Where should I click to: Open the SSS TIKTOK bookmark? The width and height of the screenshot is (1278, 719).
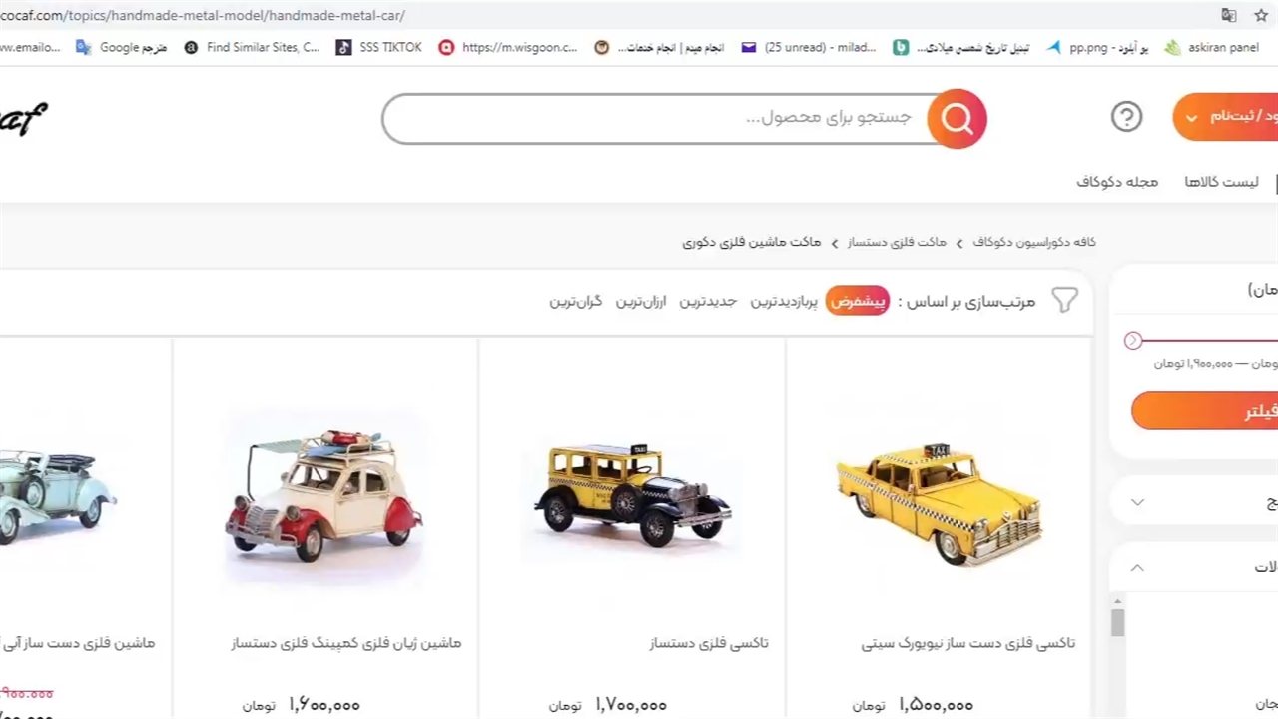[379, 47]
